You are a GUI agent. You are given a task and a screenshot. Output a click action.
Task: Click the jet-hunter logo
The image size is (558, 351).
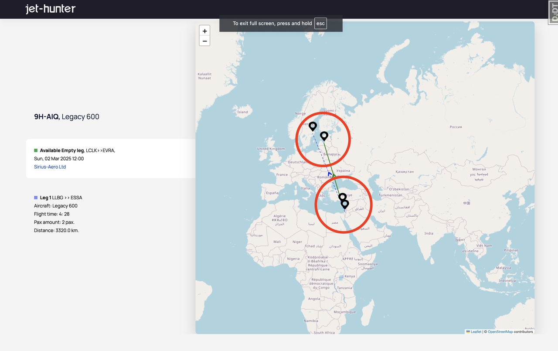click(x=50, y=9)
